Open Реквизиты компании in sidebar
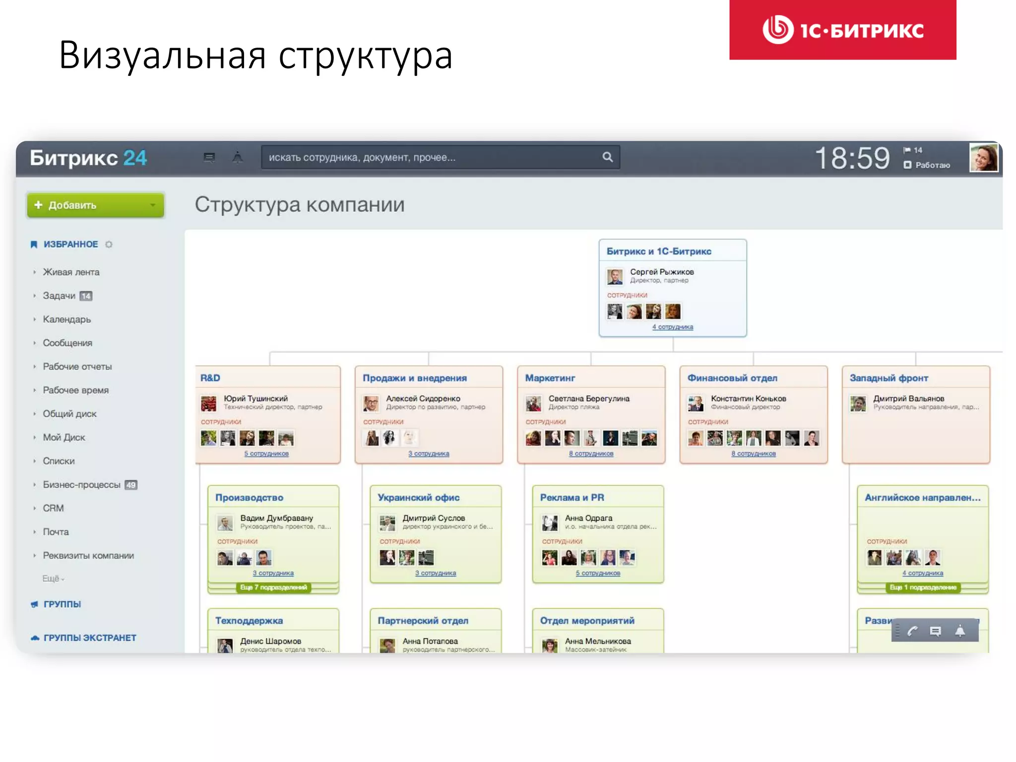This screenshot has height=762, width=1016. [88, 556]
